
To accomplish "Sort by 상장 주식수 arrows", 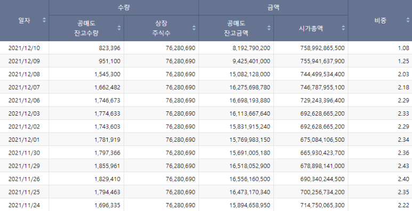I will tap(194, 28).
